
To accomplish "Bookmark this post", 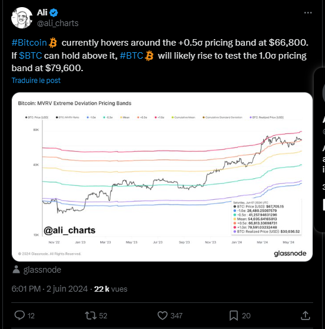I will [234, 315].
